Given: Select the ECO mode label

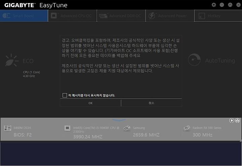Looking at the screenshot, I should 28,61.
